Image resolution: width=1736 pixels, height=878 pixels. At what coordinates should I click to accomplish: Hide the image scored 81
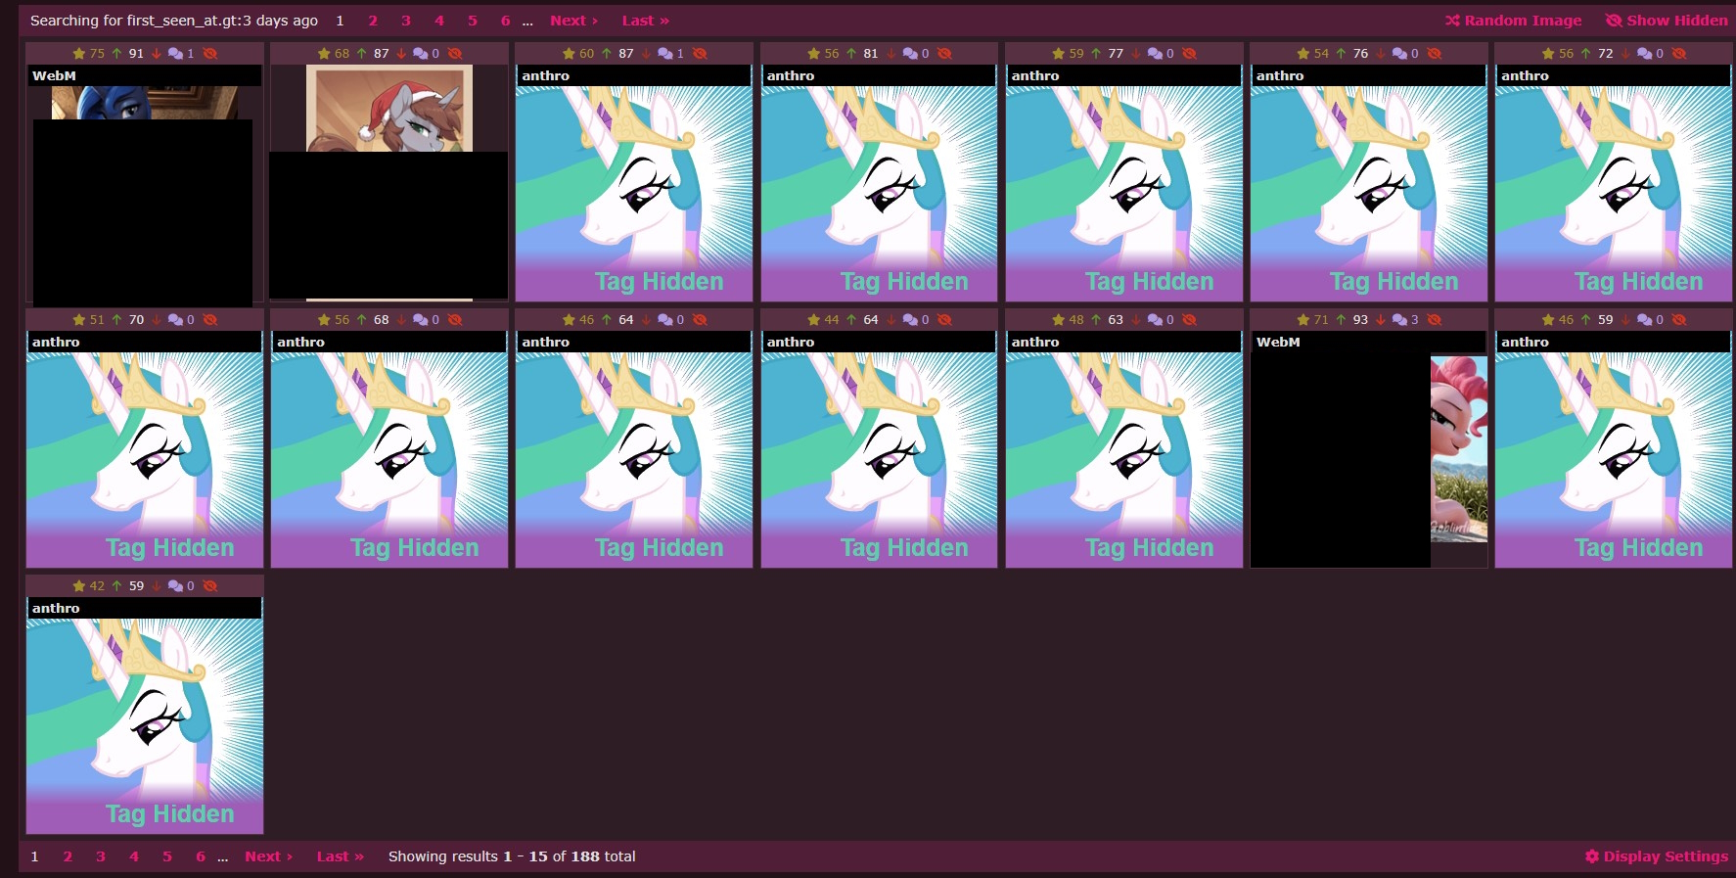pos(944,54)
